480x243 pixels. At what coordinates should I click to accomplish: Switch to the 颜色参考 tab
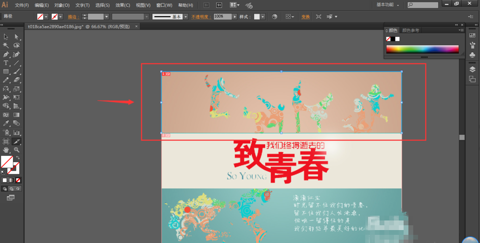(410, 30)
